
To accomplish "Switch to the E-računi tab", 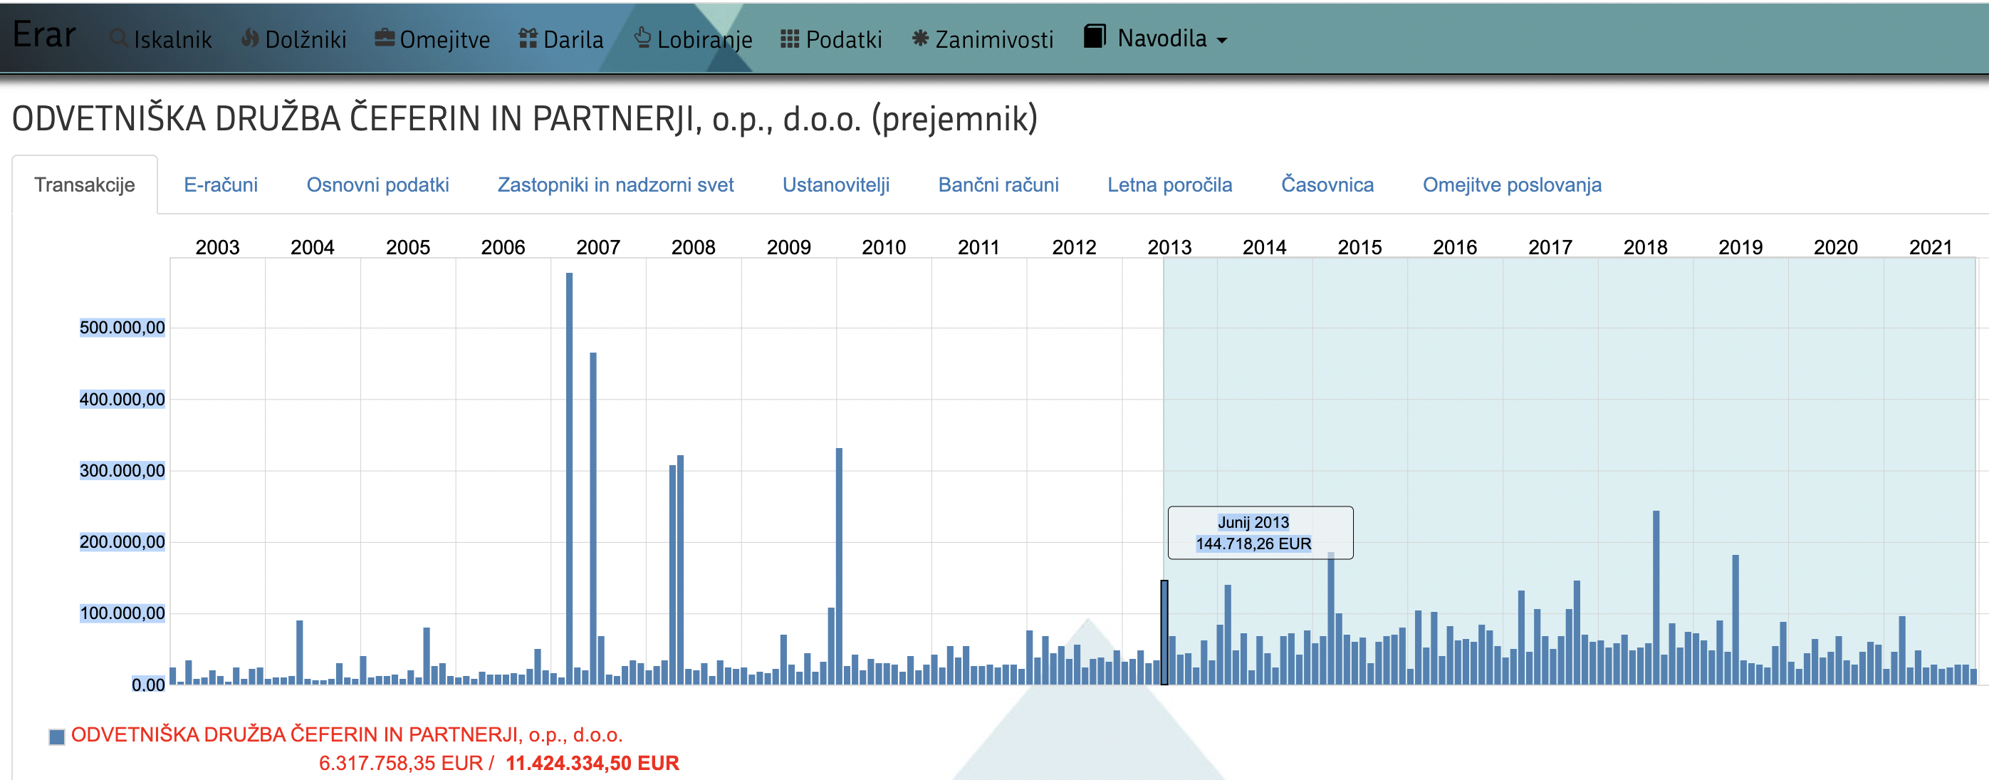I will 221,184.
